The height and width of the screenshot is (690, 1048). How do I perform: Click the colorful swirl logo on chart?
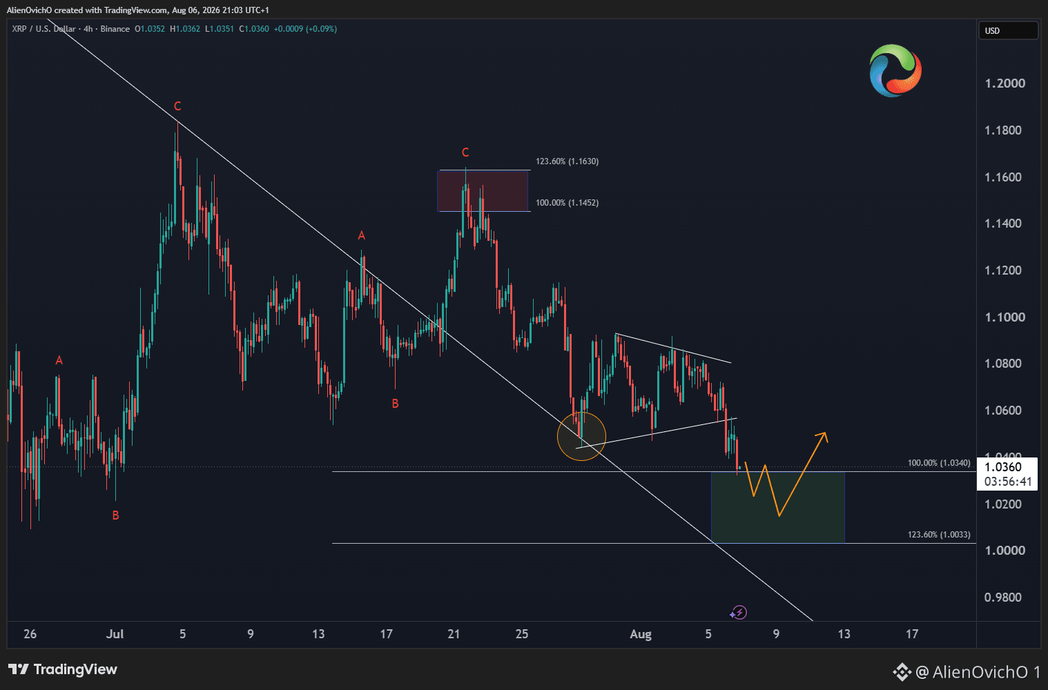pyautogui.click(x=895, y=70)
